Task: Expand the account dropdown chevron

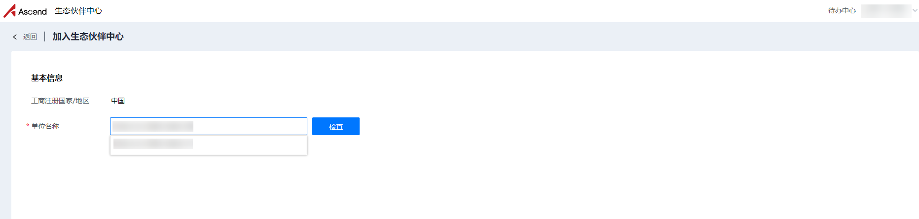Action: point(915,11)
